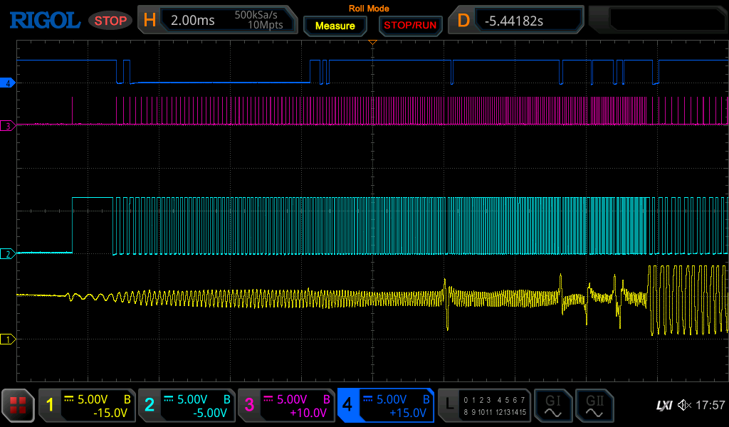This screenshot has height=427, width=729.
Task: Toggle the muted speaker sound icon
Action: coord(684,405)
